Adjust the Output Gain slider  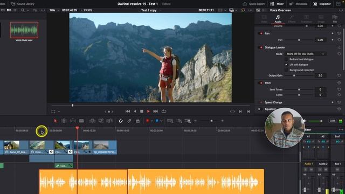coord(294,75)
